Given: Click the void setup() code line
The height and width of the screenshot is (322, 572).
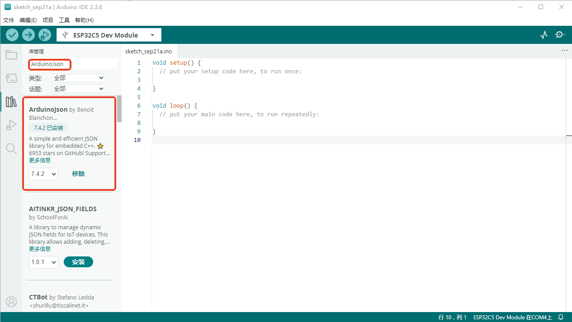Looking at the screenshot, I should point(176,63).
